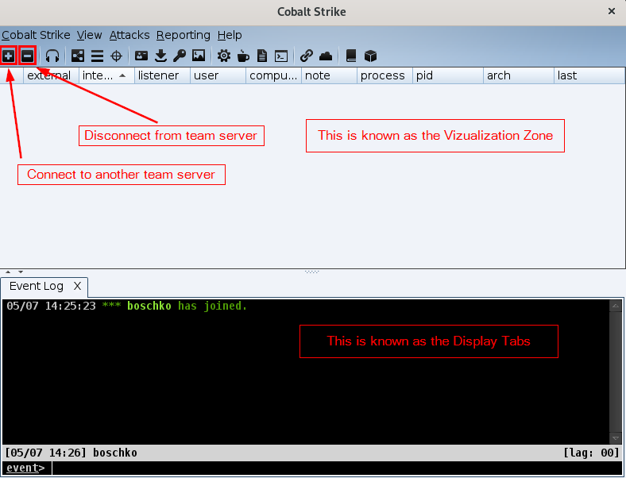Expand top pane using splitter down arrow
The height and width of the screenshot is (478, 626).
pos(21,272)
